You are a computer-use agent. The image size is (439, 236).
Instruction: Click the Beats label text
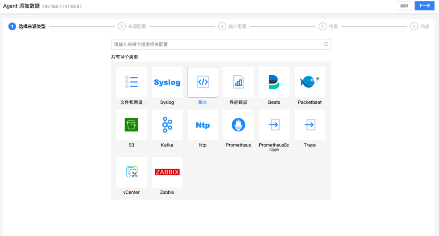coord(274,102)
